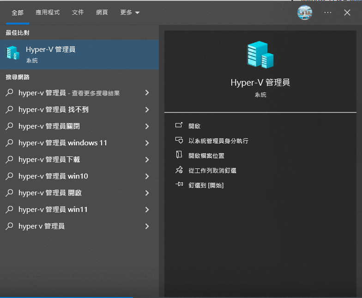Select suggestion hyper-v 管理員 開啟
The height and width of the screenshot is (298, 362).
[79, 192]
